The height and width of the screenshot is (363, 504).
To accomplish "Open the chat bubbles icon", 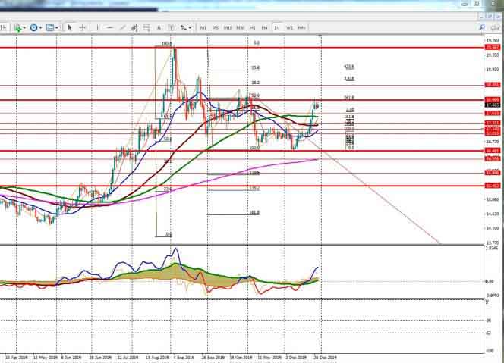I will (x=496, y=28).
